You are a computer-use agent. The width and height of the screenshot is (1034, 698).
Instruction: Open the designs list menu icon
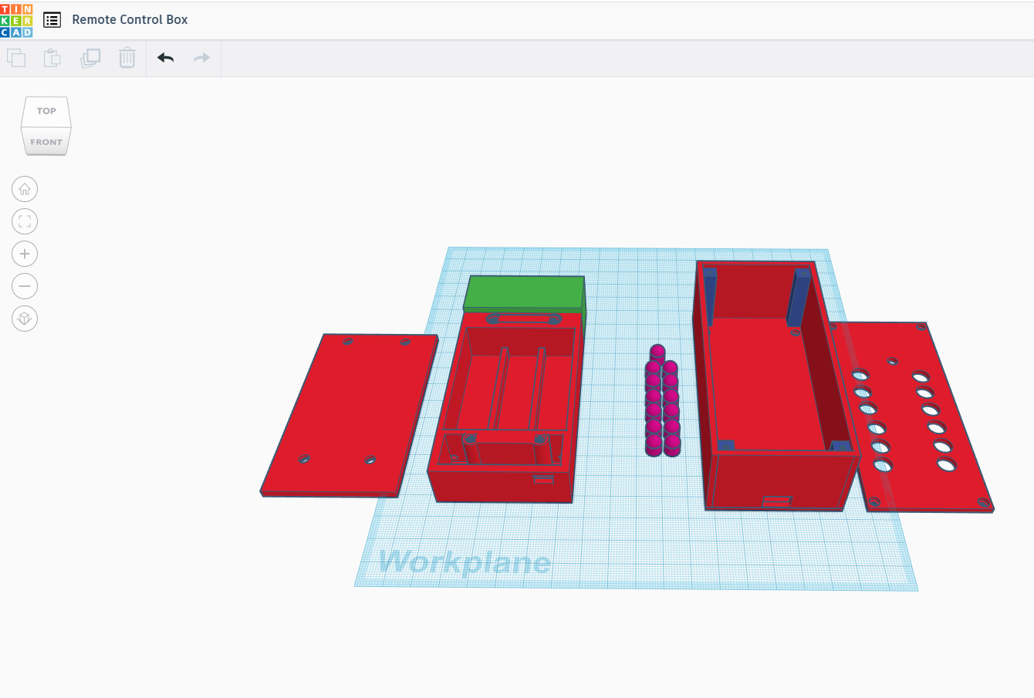[x=52, y=20]
